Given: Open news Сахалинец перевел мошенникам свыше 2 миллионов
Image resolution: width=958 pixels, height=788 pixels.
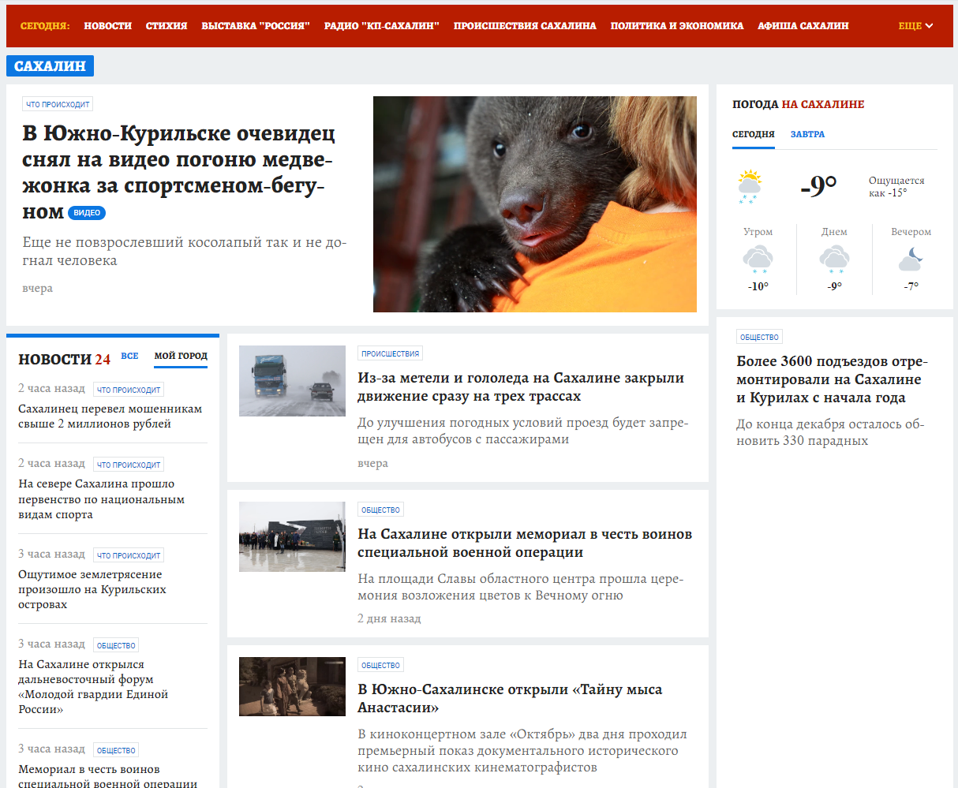Looking at the screenshot, I should pyautogui.click(x=110, y=416).
